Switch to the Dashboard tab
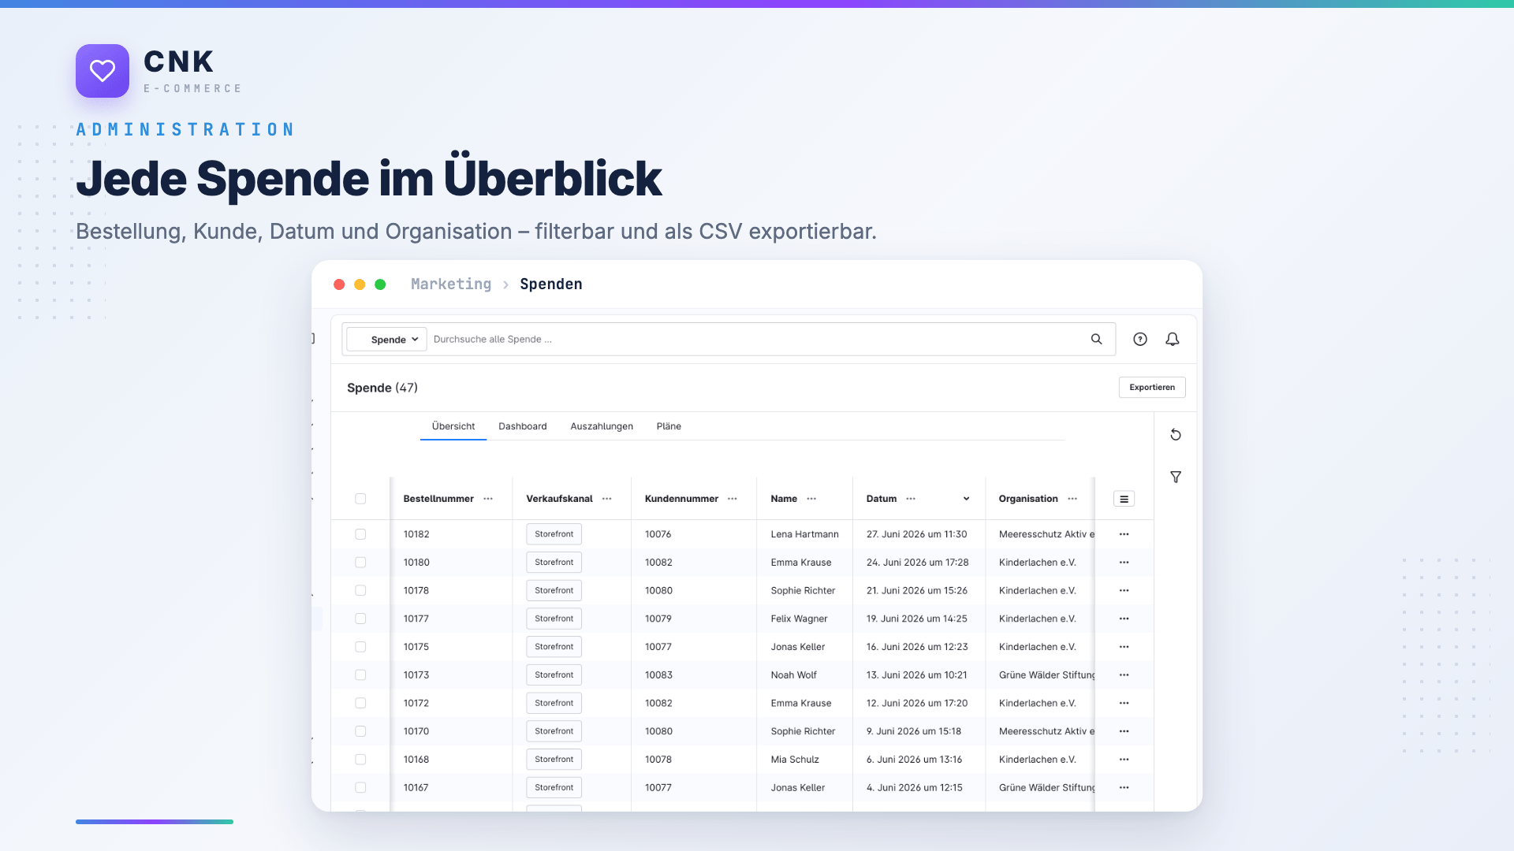The width and height of the screenshot is (1514, 851). pos(523,426)
